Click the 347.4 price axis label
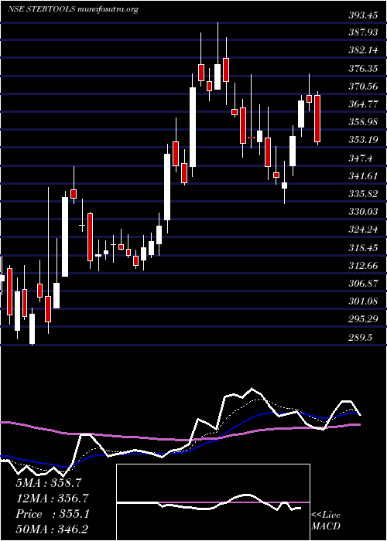 coord(361,158)
